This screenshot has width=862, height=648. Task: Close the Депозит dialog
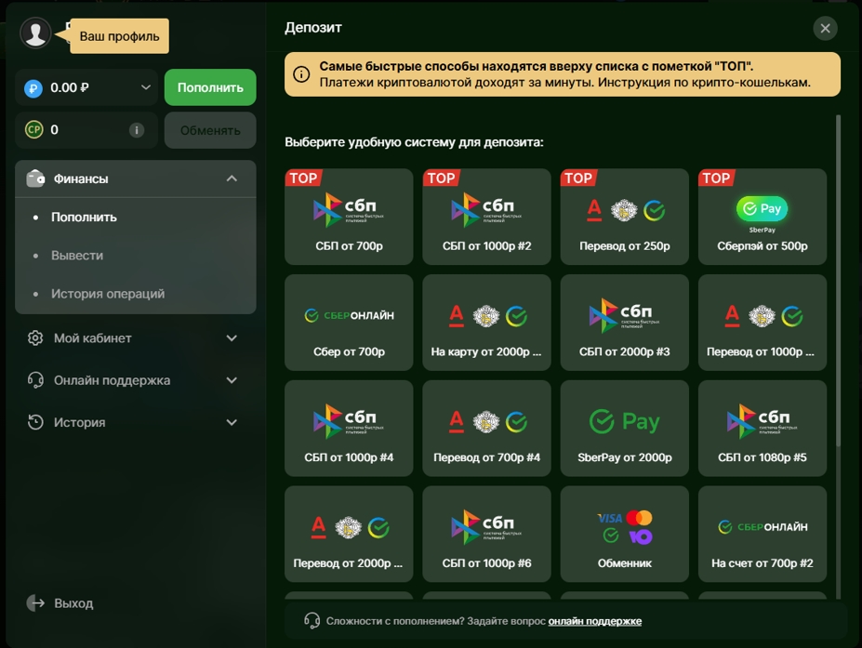(825, 28)
